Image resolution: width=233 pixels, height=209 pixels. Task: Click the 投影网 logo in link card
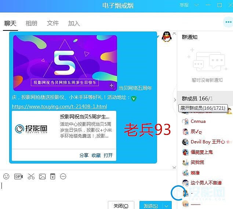click(31, 129)
